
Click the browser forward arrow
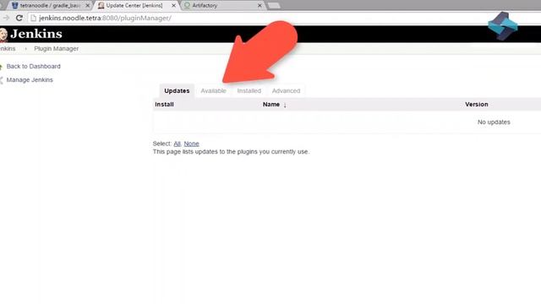pos(6,18)
